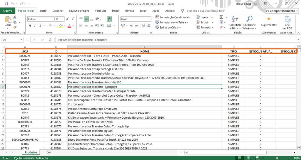Screen dimensions: 301x160
Task: Click the Name Box showing C9
Action: (x=11, y=40)
